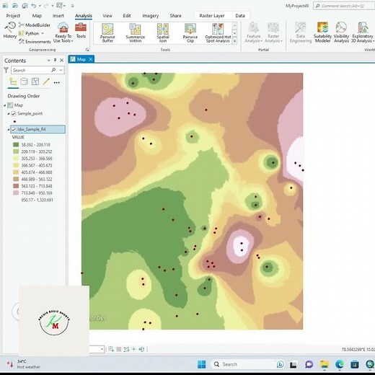Click the Open Project folder icon
This screenshot has height=375, width=375.
click(15, 5)
